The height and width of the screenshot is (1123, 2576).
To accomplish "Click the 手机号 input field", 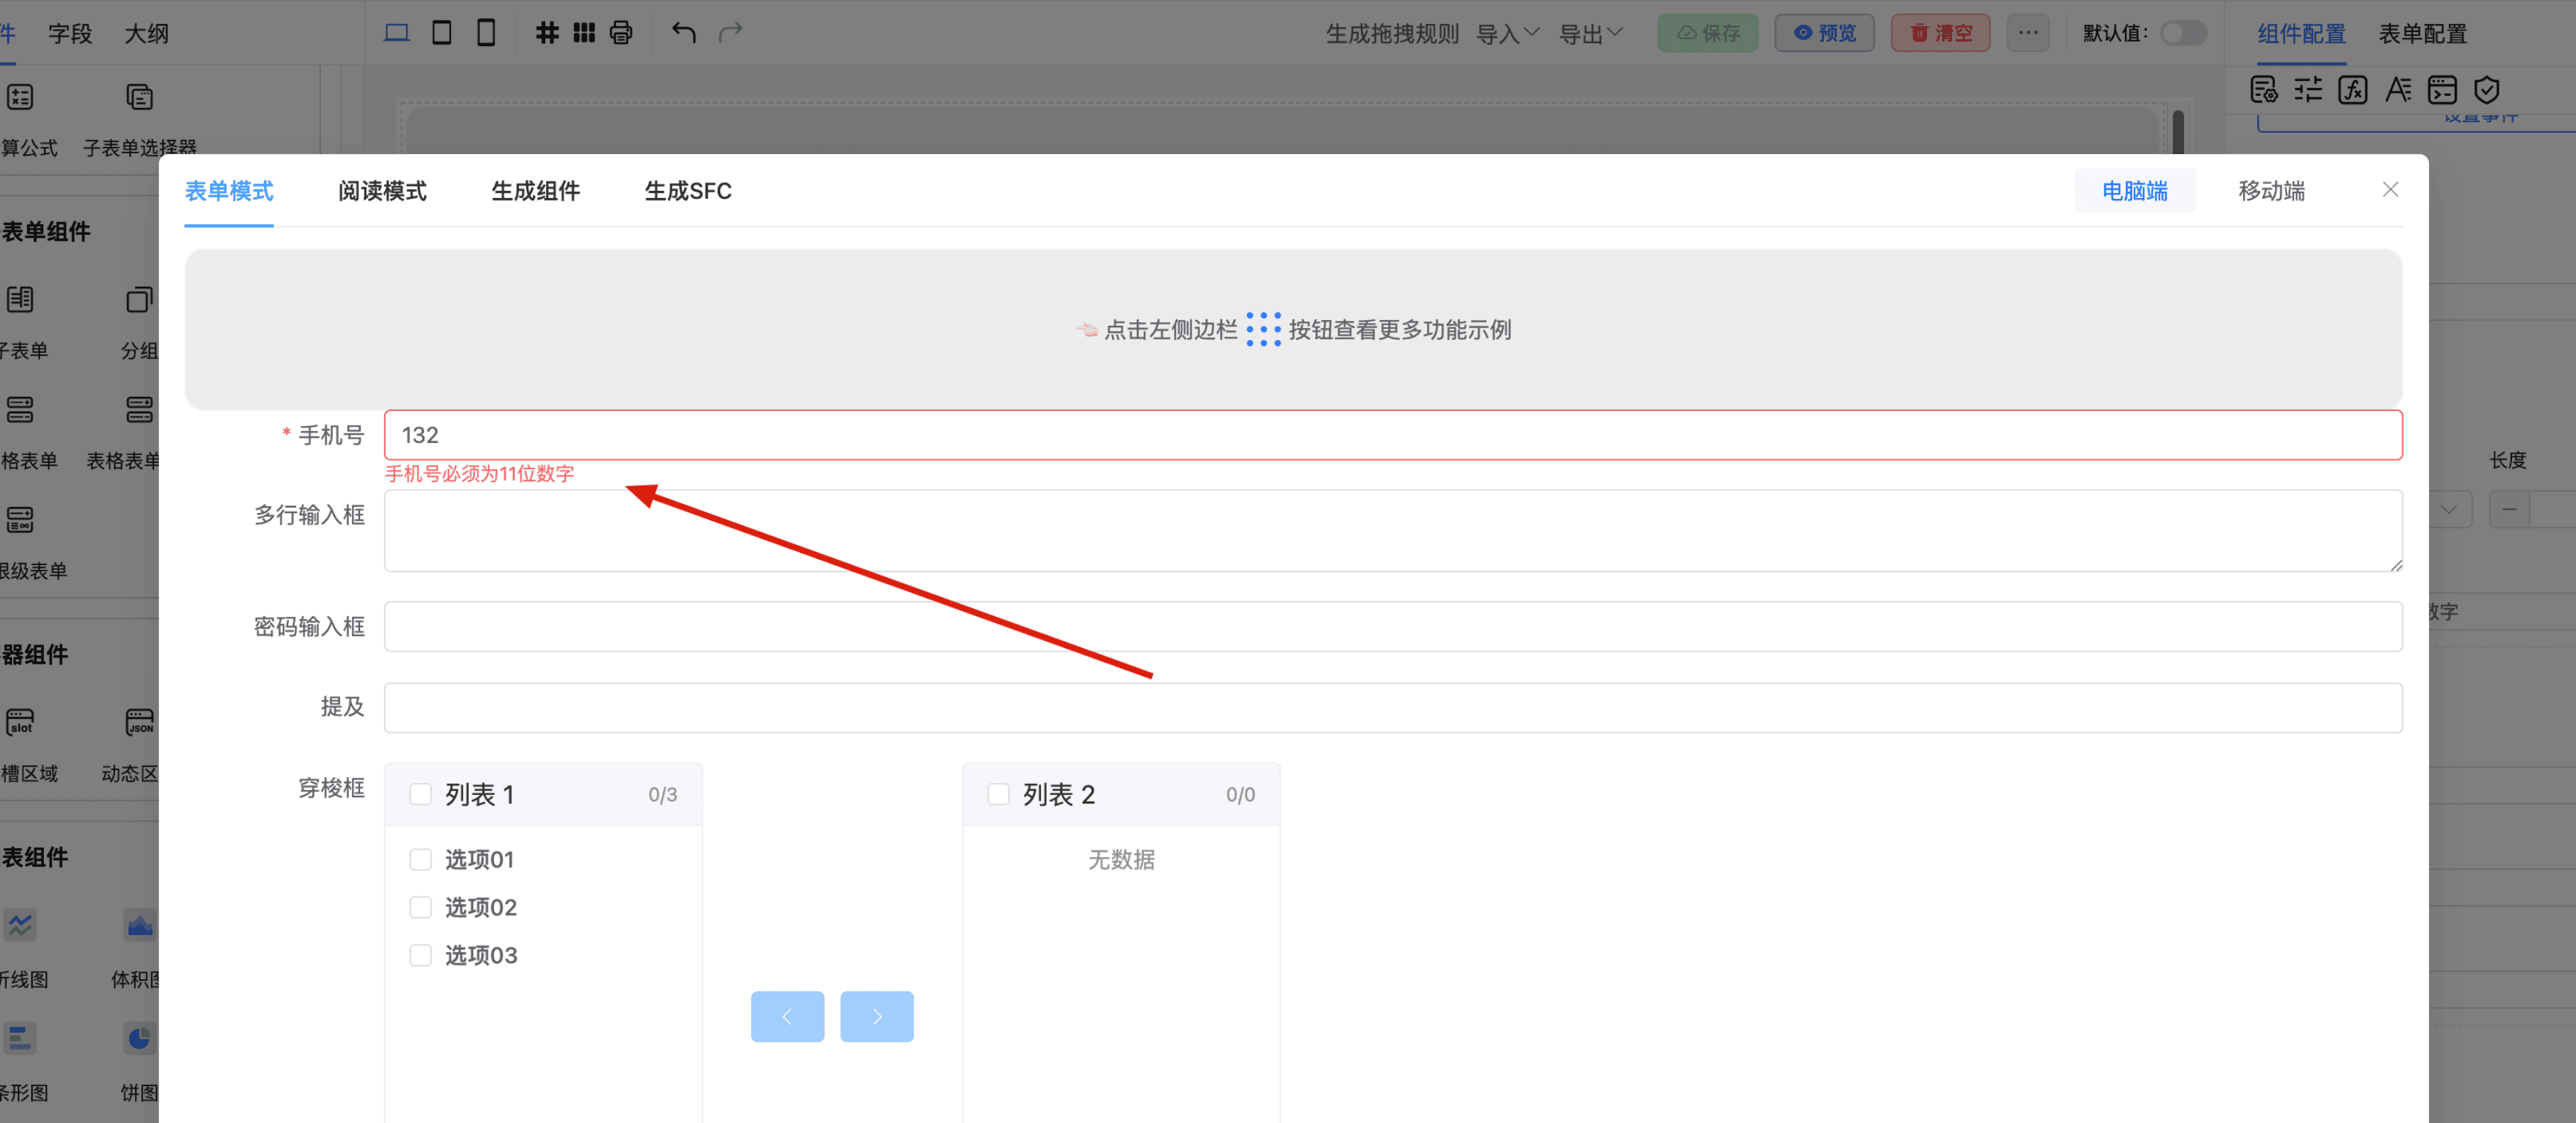I will 1392,435.
